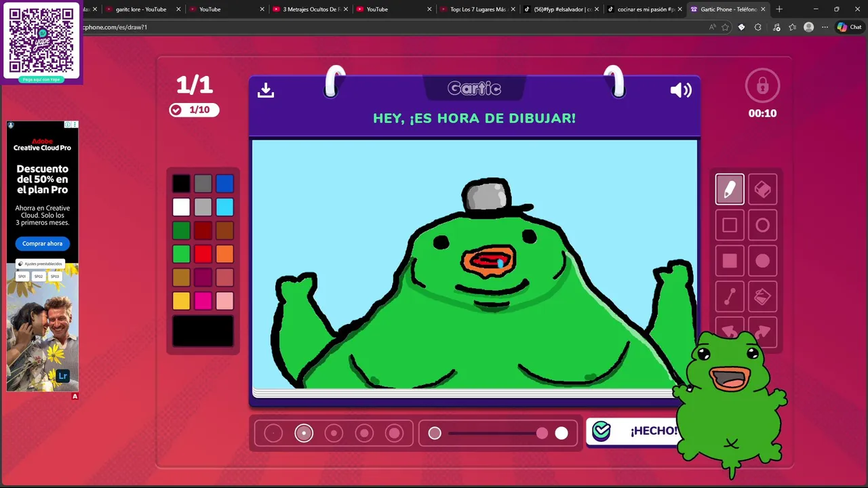Pick ochre tan color swatch
868x488 pixels.
(x=181, y=277)
